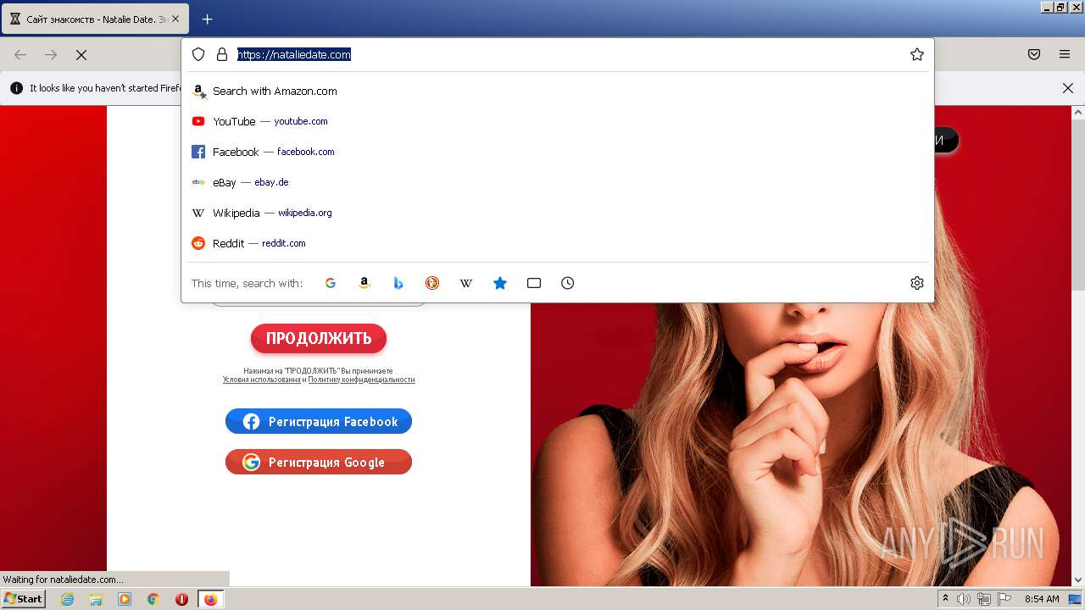The height and width of the screenshot is (610, 1085).
Task: Go back to previous page
Action: [20, 54]
